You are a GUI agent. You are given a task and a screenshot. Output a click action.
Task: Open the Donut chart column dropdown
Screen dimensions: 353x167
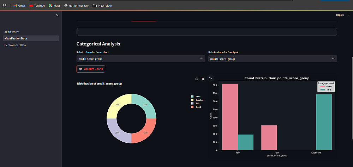[141, 59]
